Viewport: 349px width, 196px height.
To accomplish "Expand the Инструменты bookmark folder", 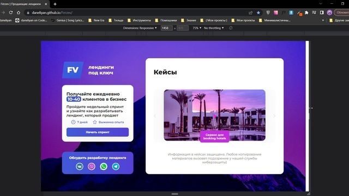I will (139, 20).
